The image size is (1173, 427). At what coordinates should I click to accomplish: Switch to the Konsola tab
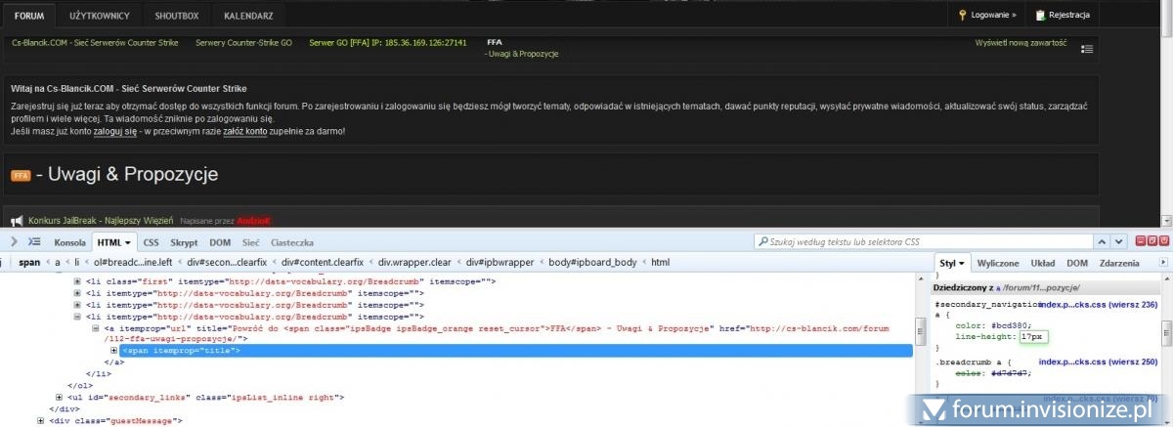[x=70, y=242]
